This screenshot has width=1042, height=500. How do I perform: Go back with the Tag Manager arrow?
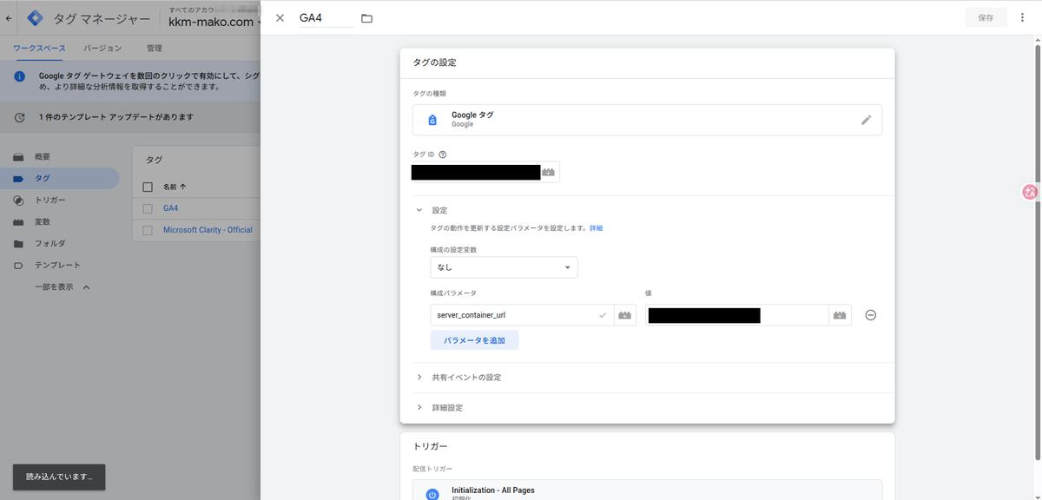point(10,17)
